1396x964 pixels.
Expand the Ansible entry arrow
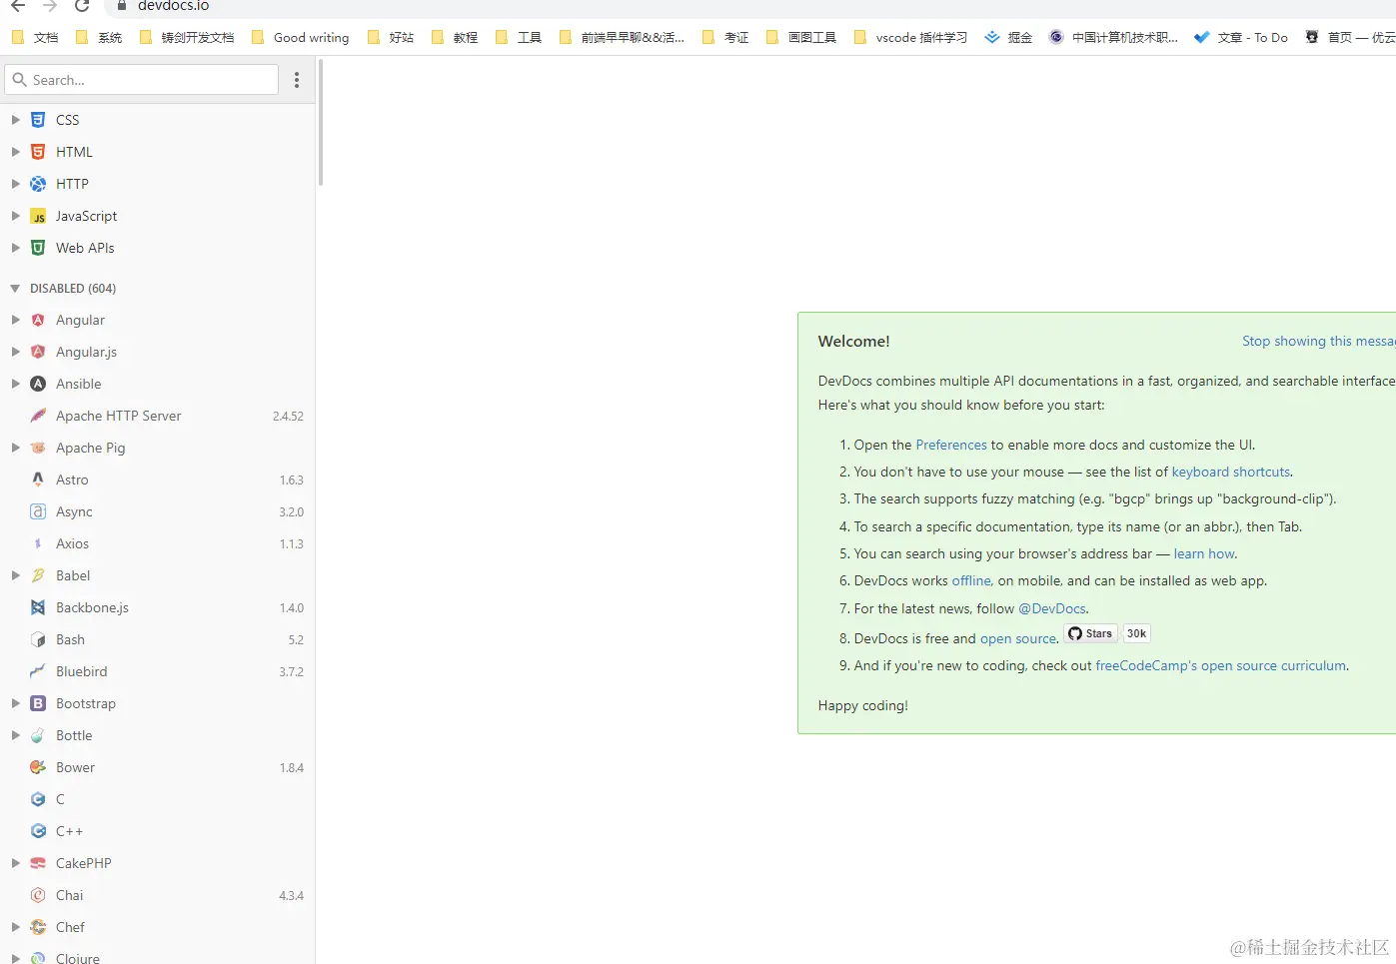click(15, 384)
